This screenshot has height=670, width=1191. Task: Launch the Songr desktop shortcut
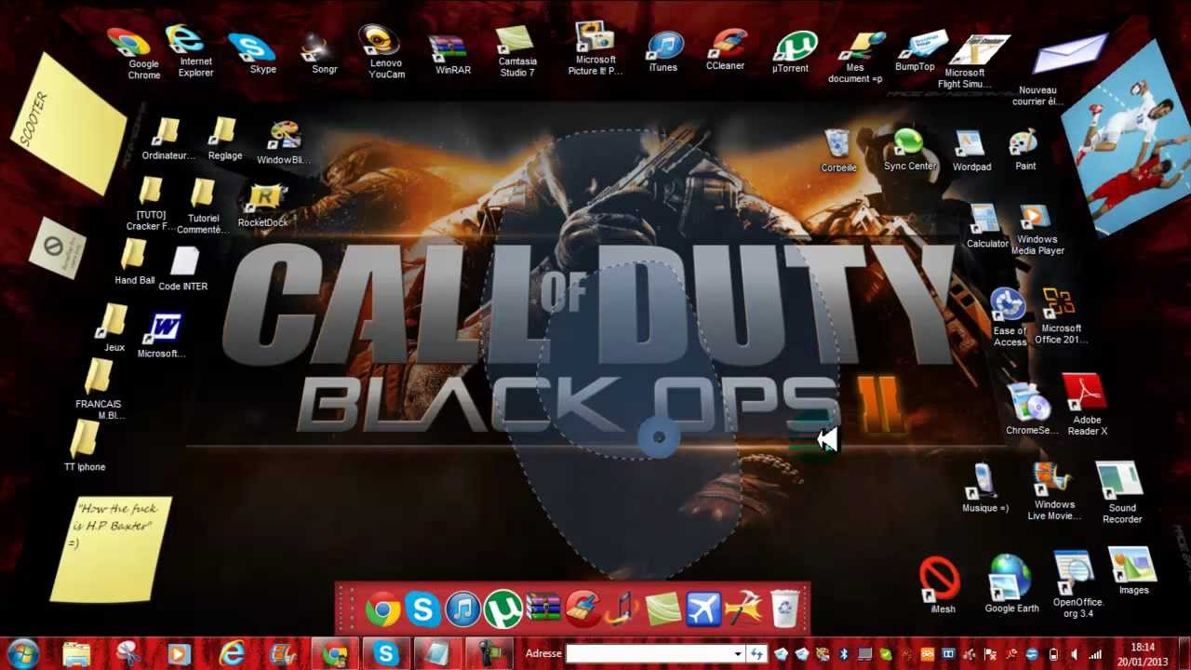coord(316,47)
